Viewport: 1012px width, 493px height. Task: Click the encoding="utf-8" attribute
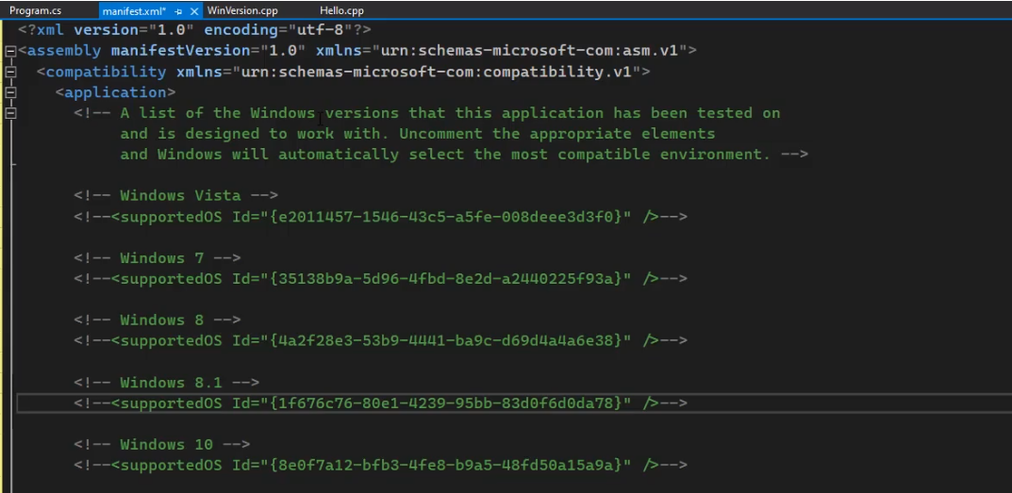coord(278,29)
